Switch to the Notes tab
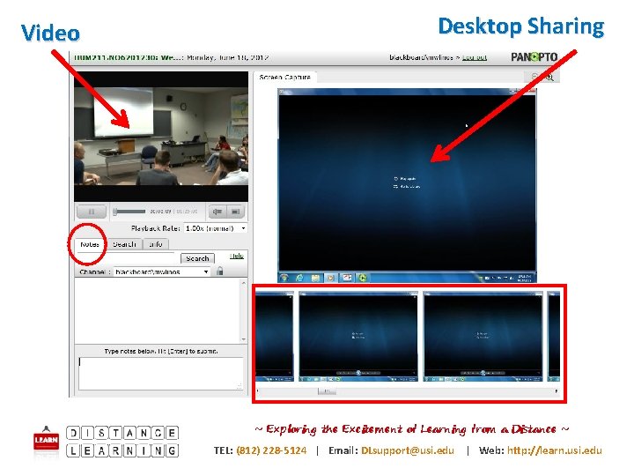 (x=89, y=244)
